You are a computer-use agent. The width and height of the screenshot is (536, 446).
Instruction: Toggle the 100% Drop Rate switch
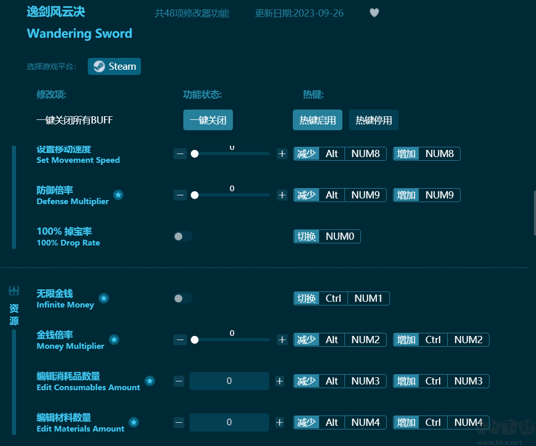[x=183, y=236]
